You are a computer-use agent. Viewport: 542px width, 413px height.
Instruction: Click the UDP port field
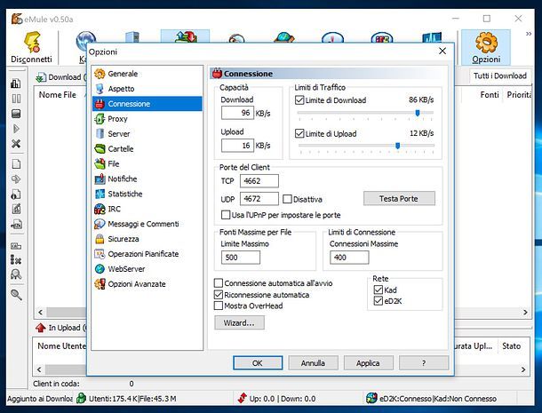tap(259, 199)
